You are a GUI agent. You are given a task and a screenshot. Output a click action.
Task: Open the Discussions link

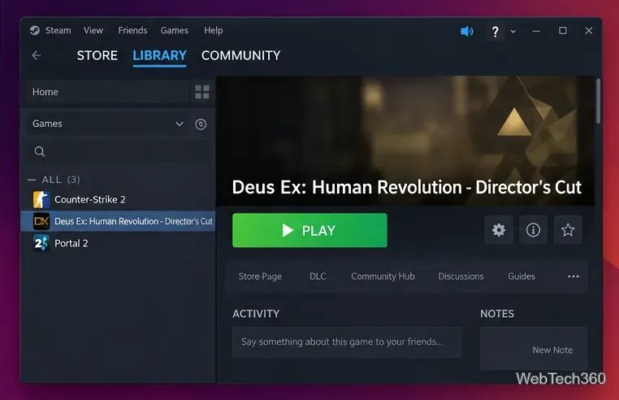tap(461, 276)
